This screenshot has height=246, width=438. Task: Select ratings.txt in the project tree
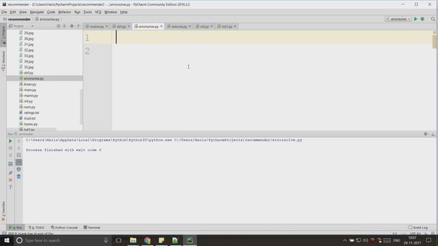31,113
